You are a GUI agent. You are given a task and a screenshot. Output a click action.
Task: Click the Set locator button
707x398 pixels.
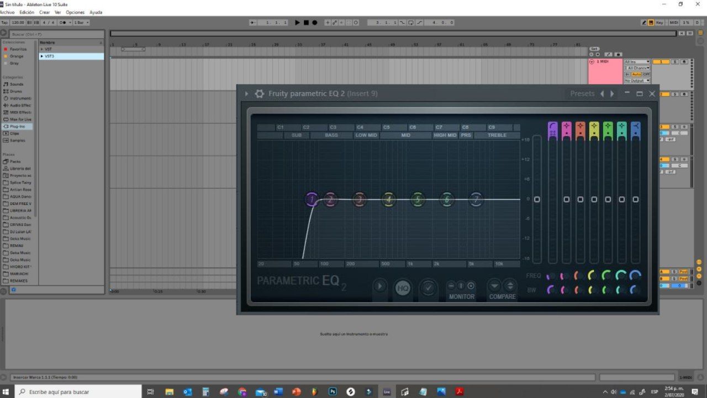[x=594, y=49]
